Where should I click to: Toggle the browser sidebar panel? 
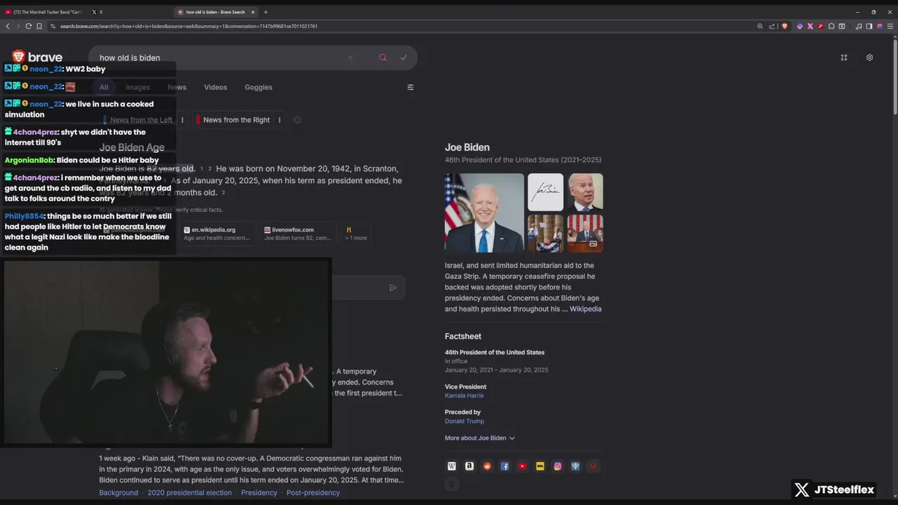869,26
